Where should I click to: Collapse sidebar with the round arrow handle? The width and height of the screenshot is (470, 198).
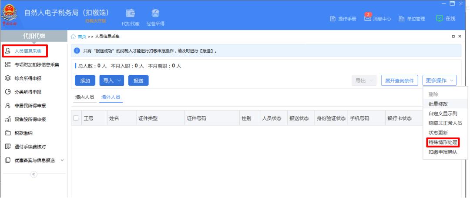33,173
